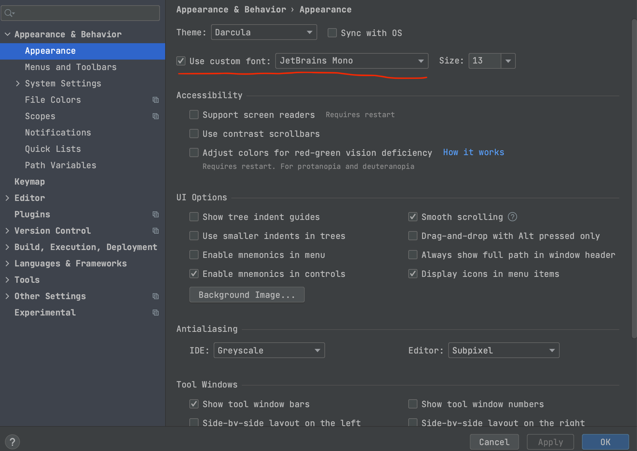
Task: Click the Smooth scrolling help icon
Action: pyautogui.click(x=512, y=217)
